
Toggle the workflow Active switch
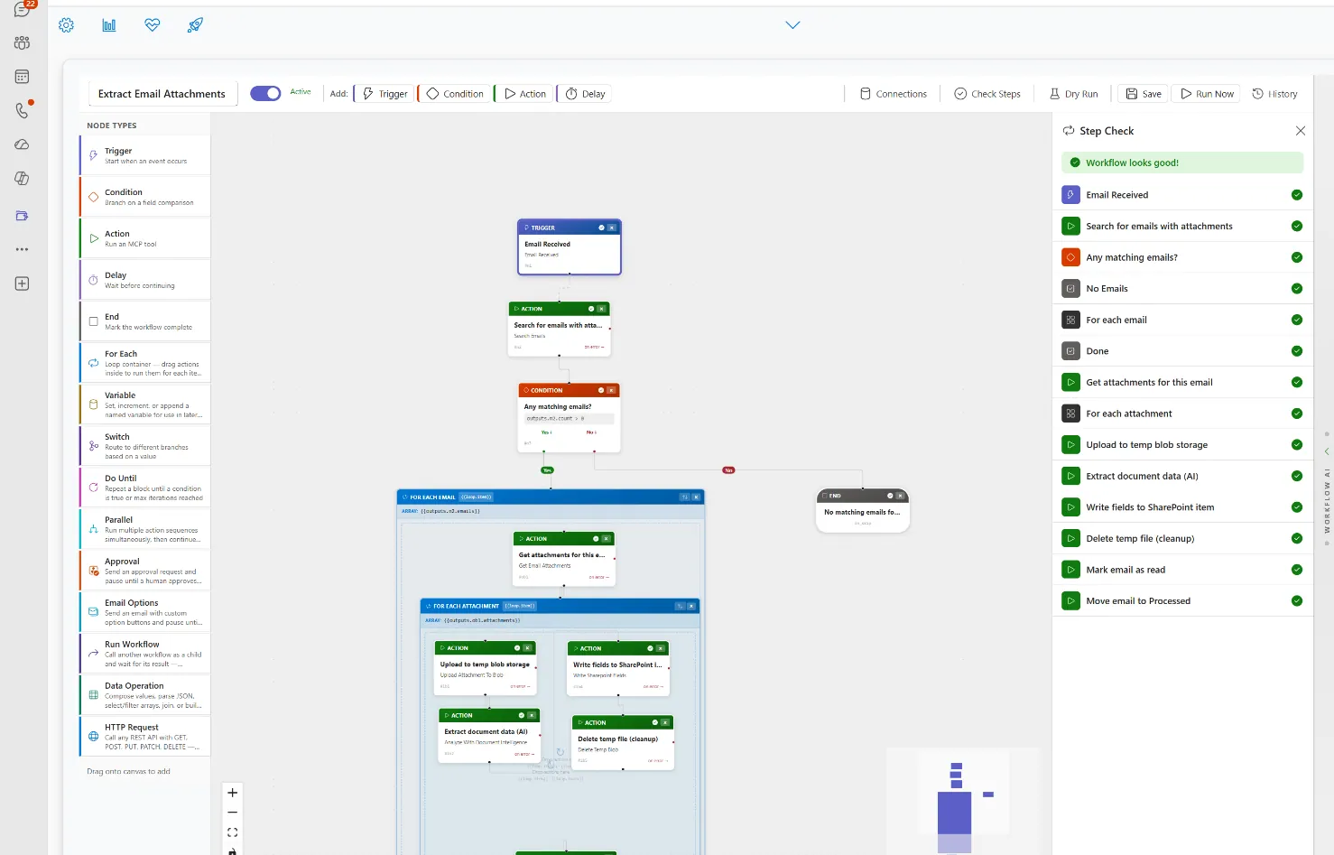point(265,94)
